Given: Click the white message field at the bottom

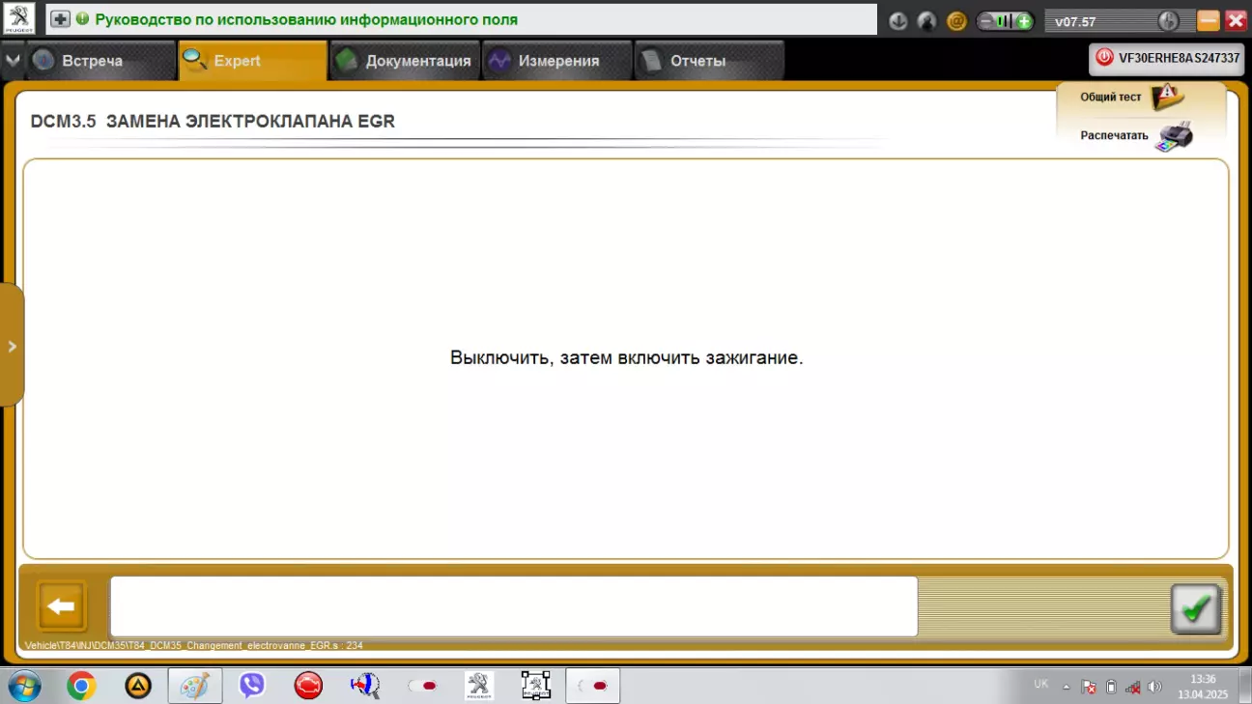Looking at the screenshot, I should click(x=513, y=606).
